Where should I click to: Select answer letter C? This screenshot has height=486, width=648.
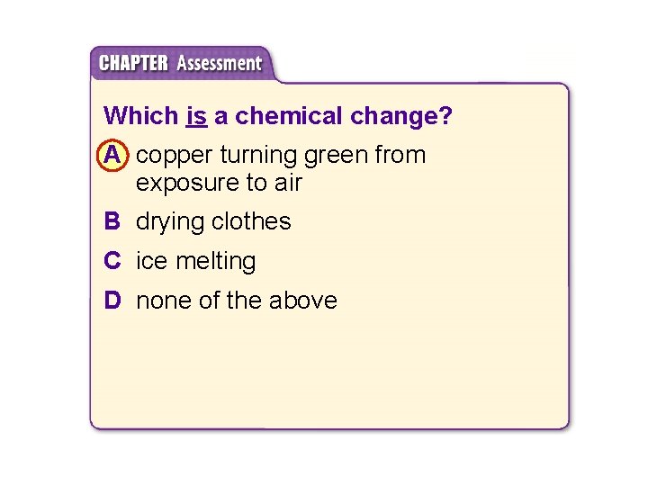tap(112, 261)
